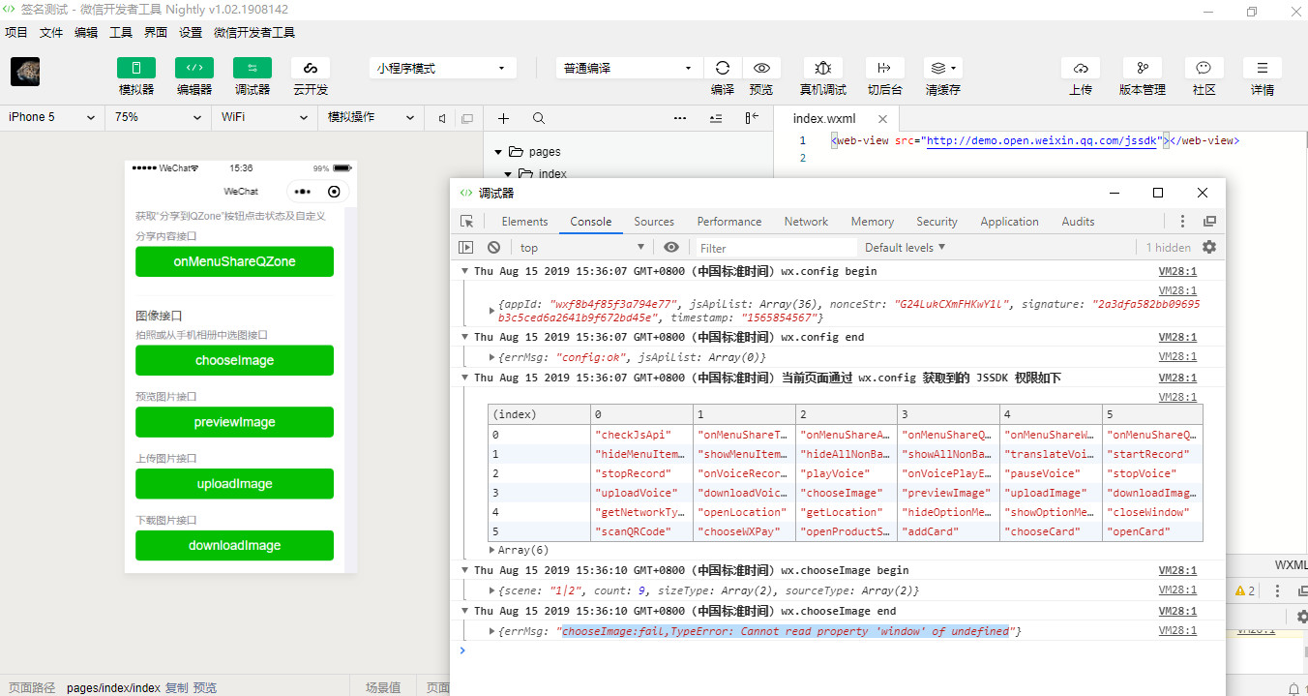This screenshot has height=696, width=1308.
Task: Click the debugger dock side icon
Action: (x=1209, y=222)
